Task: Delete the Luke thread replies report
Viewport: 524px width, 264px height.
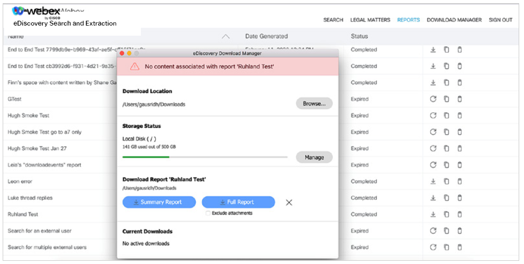Action: [459, 198]
